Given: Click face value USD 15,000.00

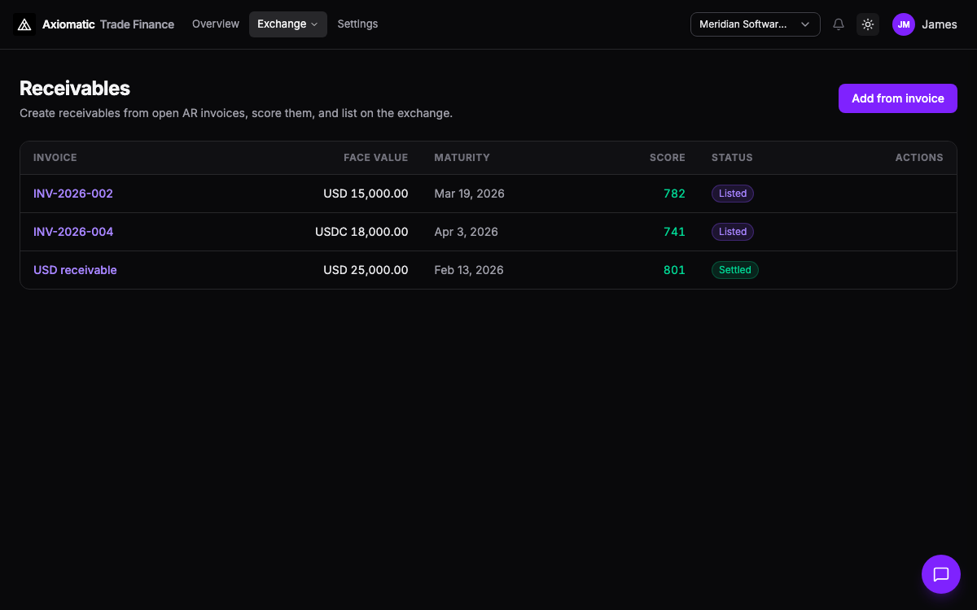Looking at the screenshot, I should click(366, 194).
